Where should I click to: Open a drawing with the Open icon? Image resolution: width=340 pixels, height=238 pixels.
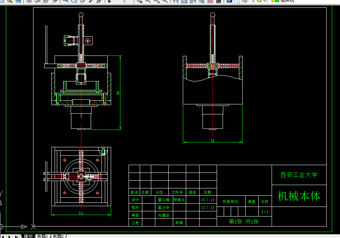(x=10, y=1)
